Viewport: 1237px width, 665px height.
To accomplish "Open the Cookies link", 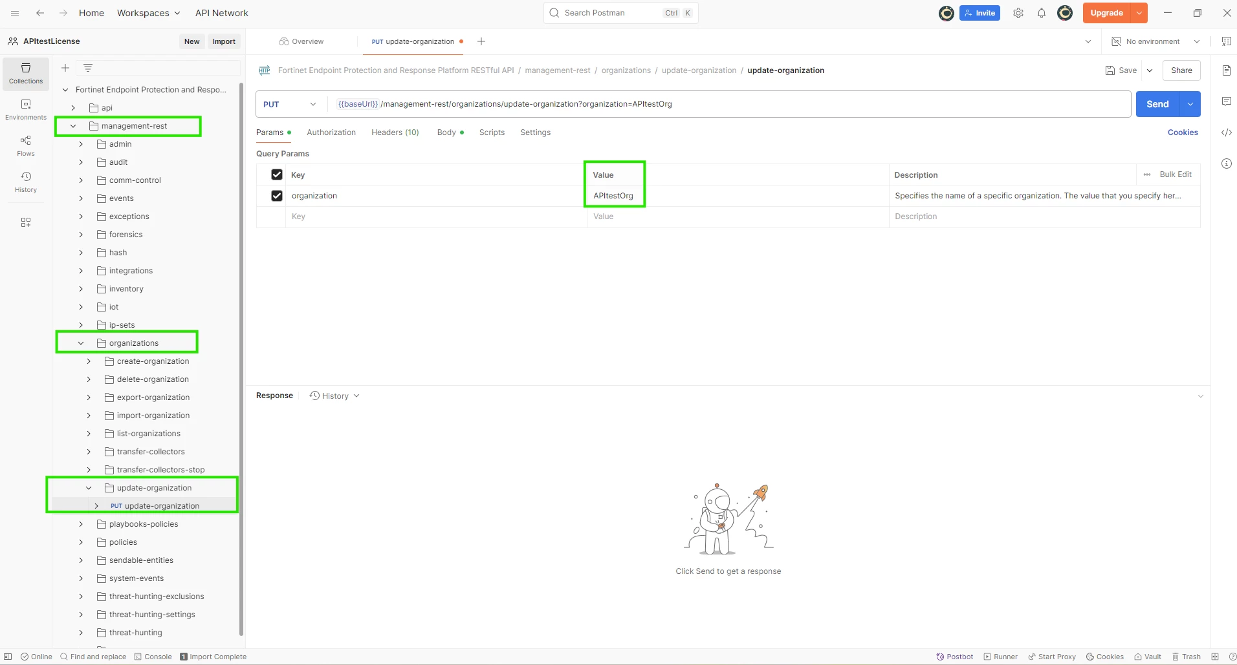I will tap(1183, 132).
